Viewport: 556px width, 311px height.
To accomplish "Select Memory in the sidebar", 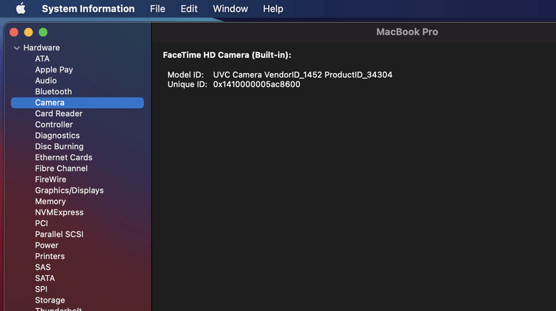I will pos(50,201).
